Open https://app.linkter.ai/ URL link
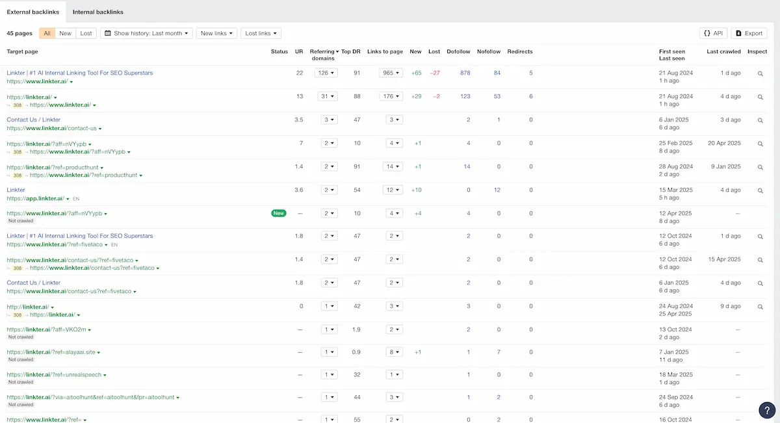This screenshot has height=423, width=780. [35, 199]
